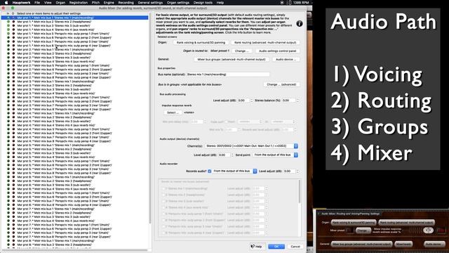This screenshot has height=253, width=449.
Task: Click the Cancel button
Action: point(295,247)
